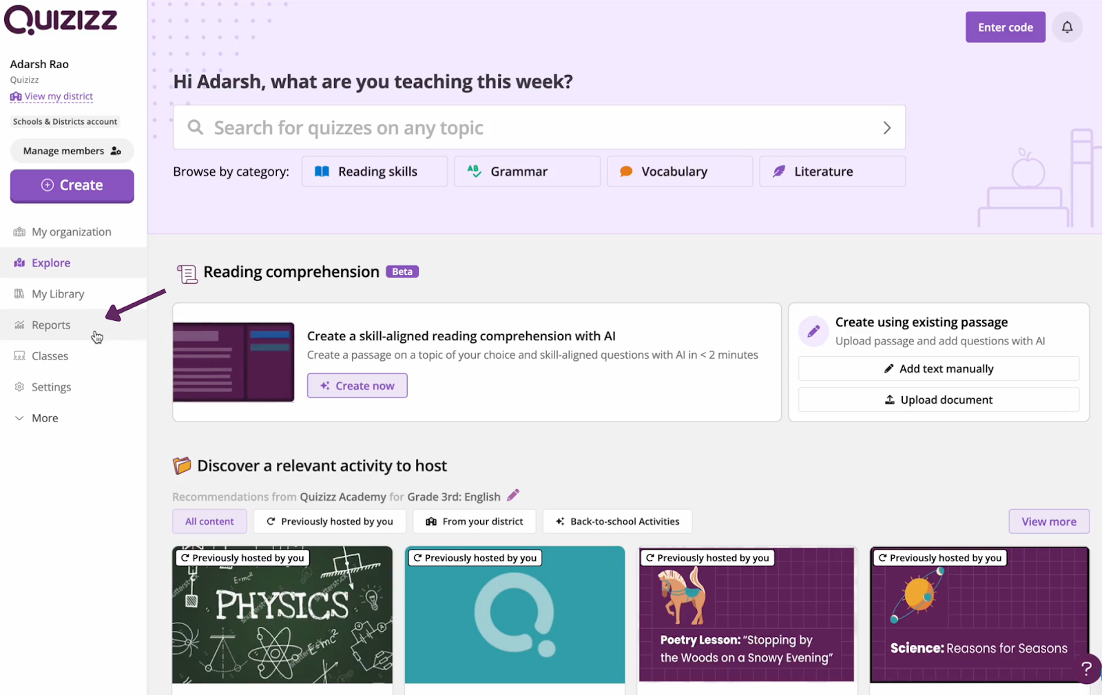Open the teal Quizizz logo activity card
1102x695 pixels.
click(514, 614)
